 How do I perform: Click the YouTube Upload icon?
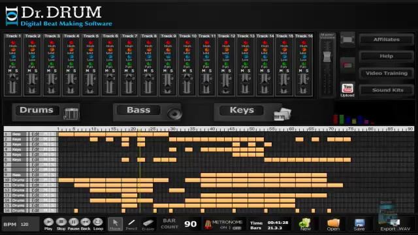click(347, 90)
